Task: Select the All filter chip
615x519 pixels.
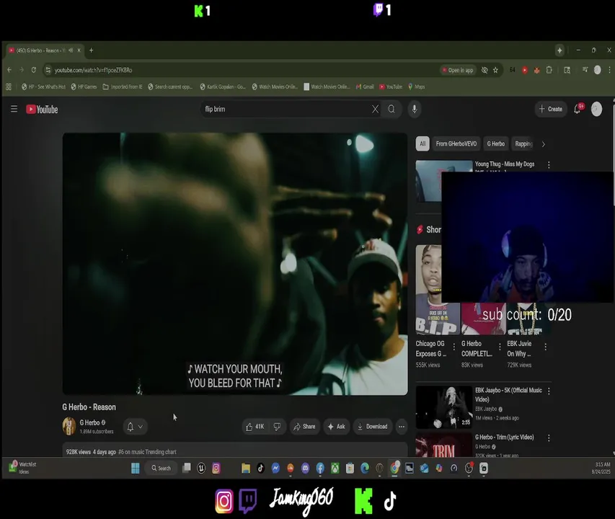Action: coord(422,144)
